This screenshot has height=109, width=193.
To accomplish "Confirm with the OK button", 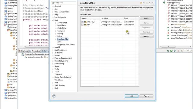I will (x=131, y=96).
